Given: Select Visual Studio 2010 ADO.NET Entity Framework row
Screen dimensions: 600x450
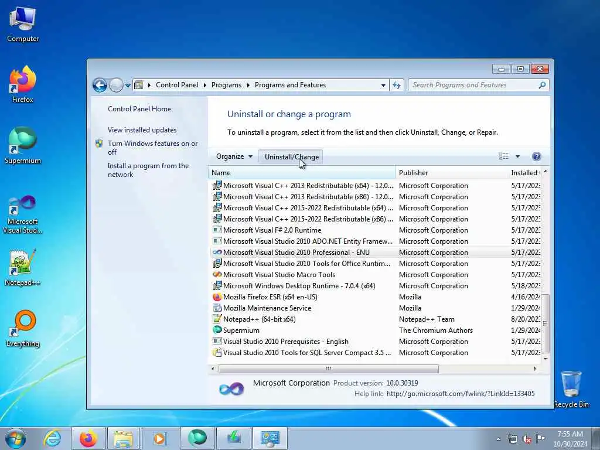Looking at the screenshot, I should [375, 241].
